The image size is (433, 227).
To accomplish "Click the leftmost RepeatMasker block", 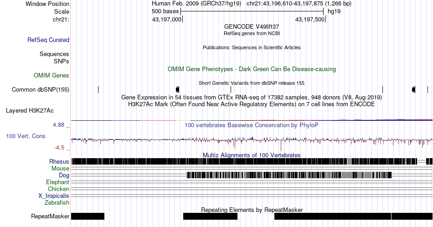I will tap(88, 216).
